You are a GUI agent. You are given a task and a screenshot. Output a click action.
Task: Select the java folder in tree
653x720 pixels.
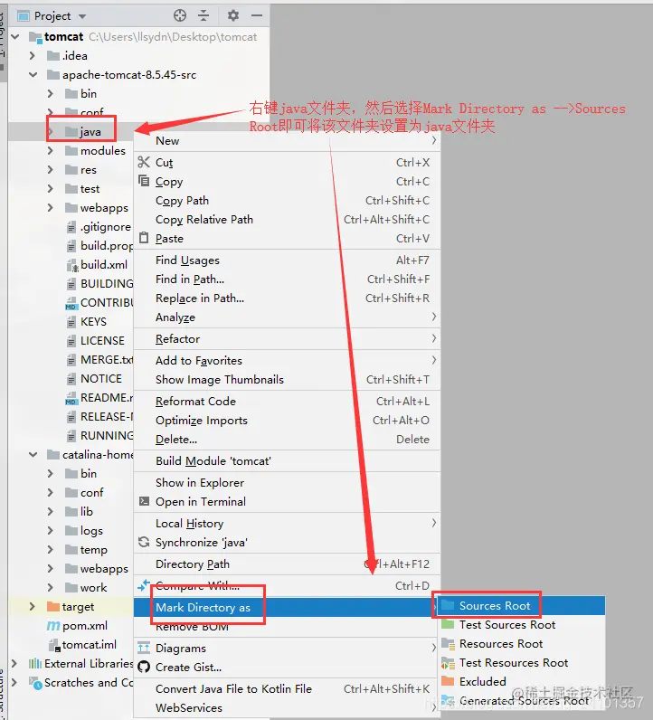point(90,132)
